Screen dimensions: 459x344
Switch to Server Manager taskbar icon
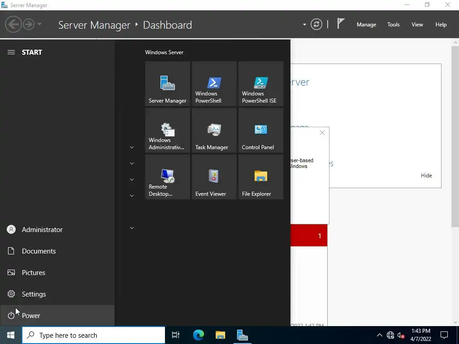(x=242, y=335)
